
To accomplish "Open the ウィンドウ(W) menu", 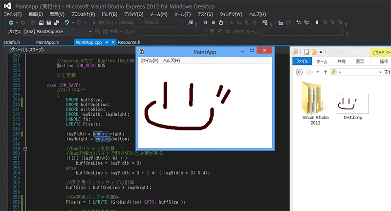I will (x=231, y=14).
